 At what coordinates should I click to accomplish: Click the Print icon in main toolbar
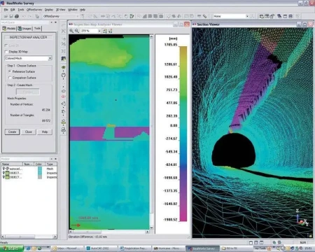(17, 16)
